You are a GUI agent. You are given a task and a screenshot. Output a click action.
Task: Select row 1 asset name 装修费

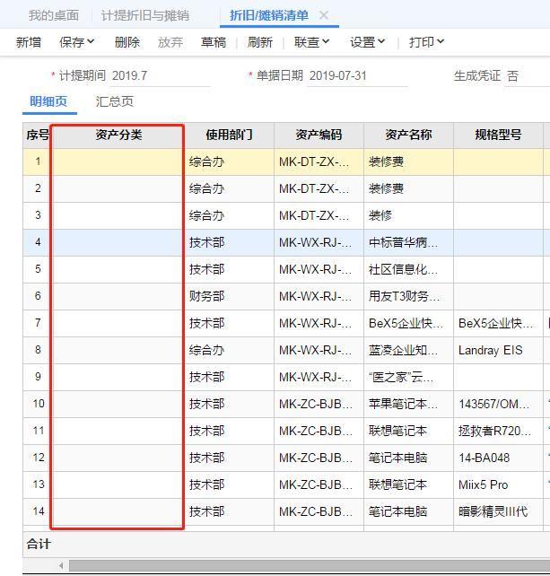386,161
